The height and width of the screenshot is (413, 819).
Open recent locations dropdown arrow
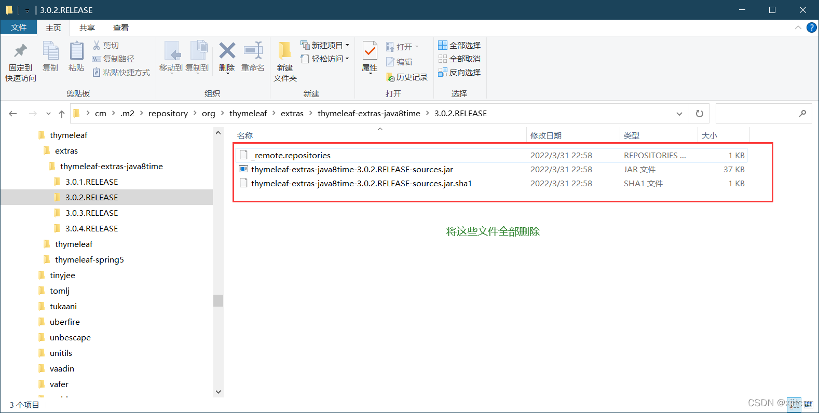click(x=48, y=114)
